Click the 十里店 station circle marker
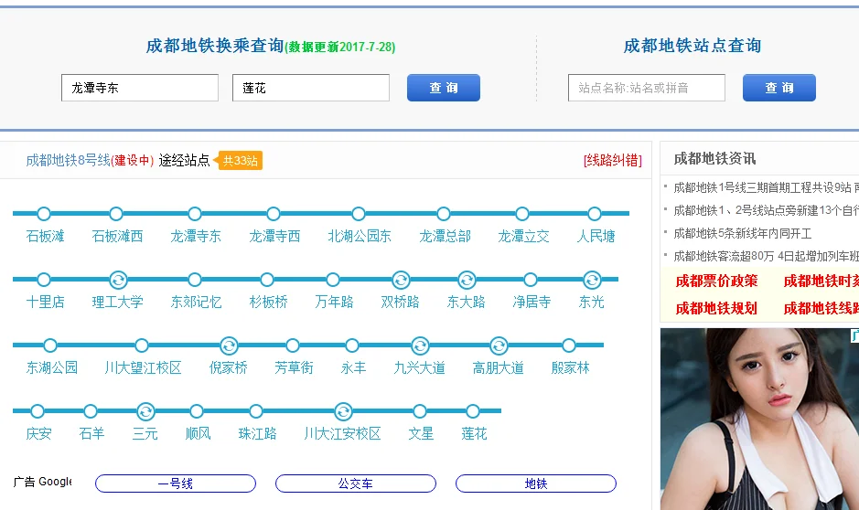This screenshot has height=510, width=859. [x=44, y=280]
